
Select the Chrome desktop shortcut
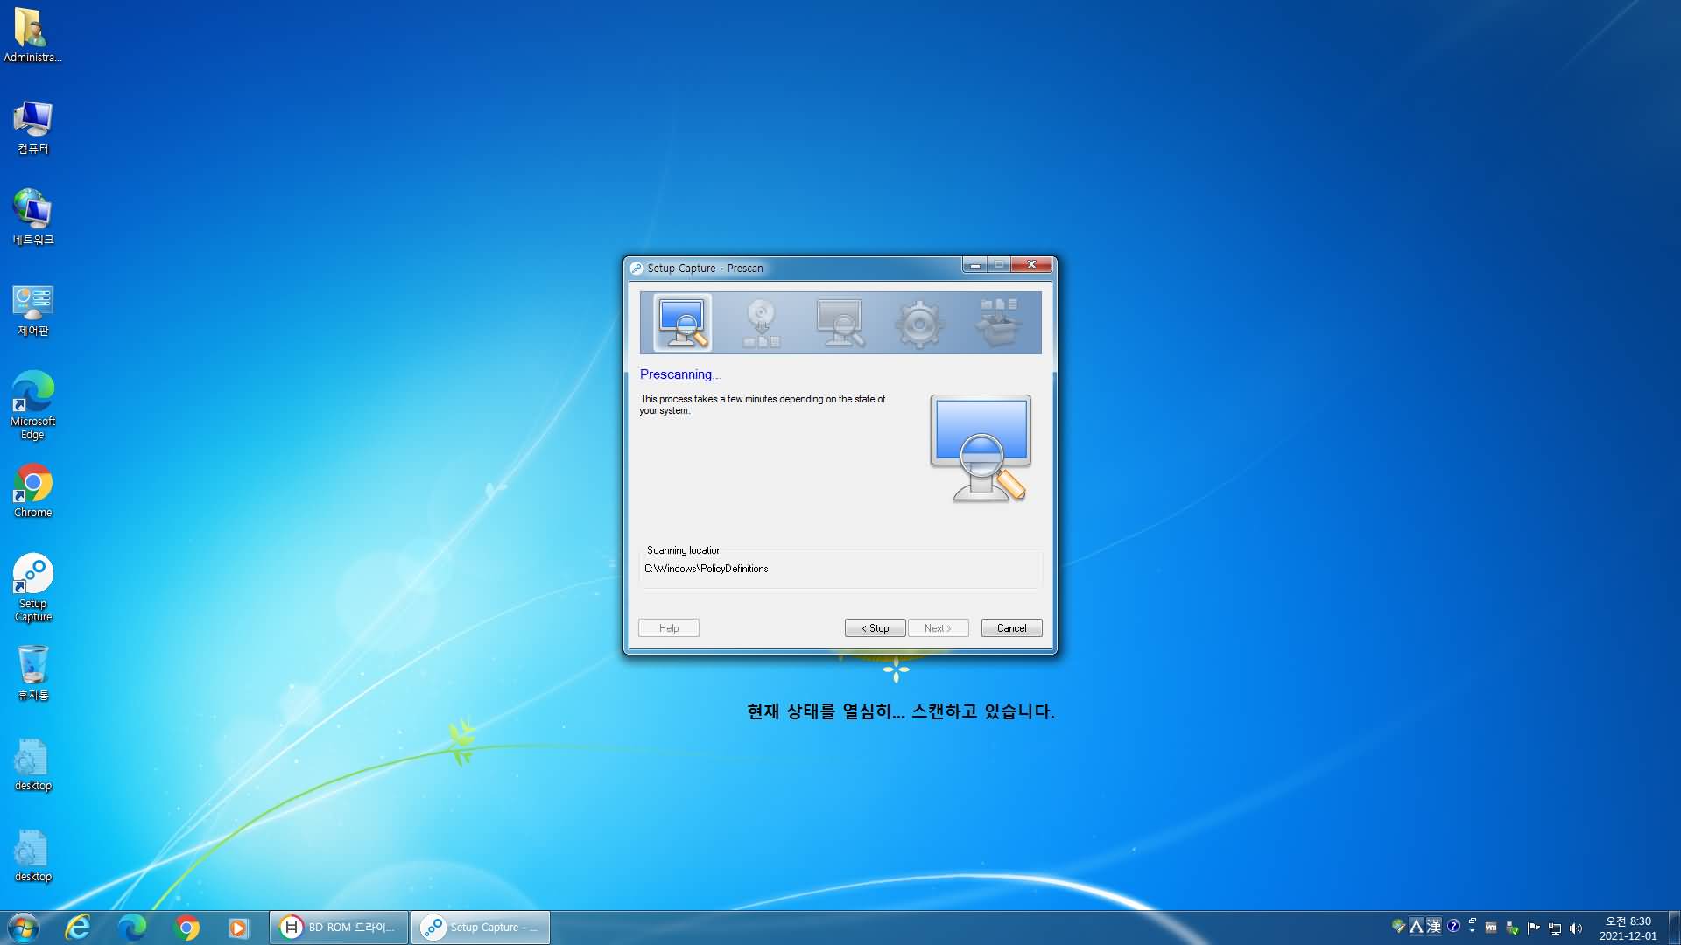(x=32, y=491)
